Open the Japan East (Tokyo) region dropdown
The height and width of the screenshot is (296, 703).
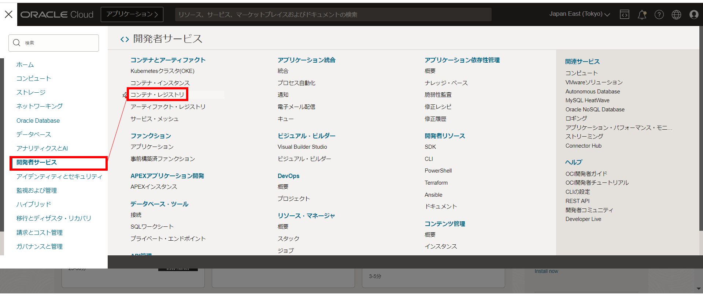coord(580,14)
